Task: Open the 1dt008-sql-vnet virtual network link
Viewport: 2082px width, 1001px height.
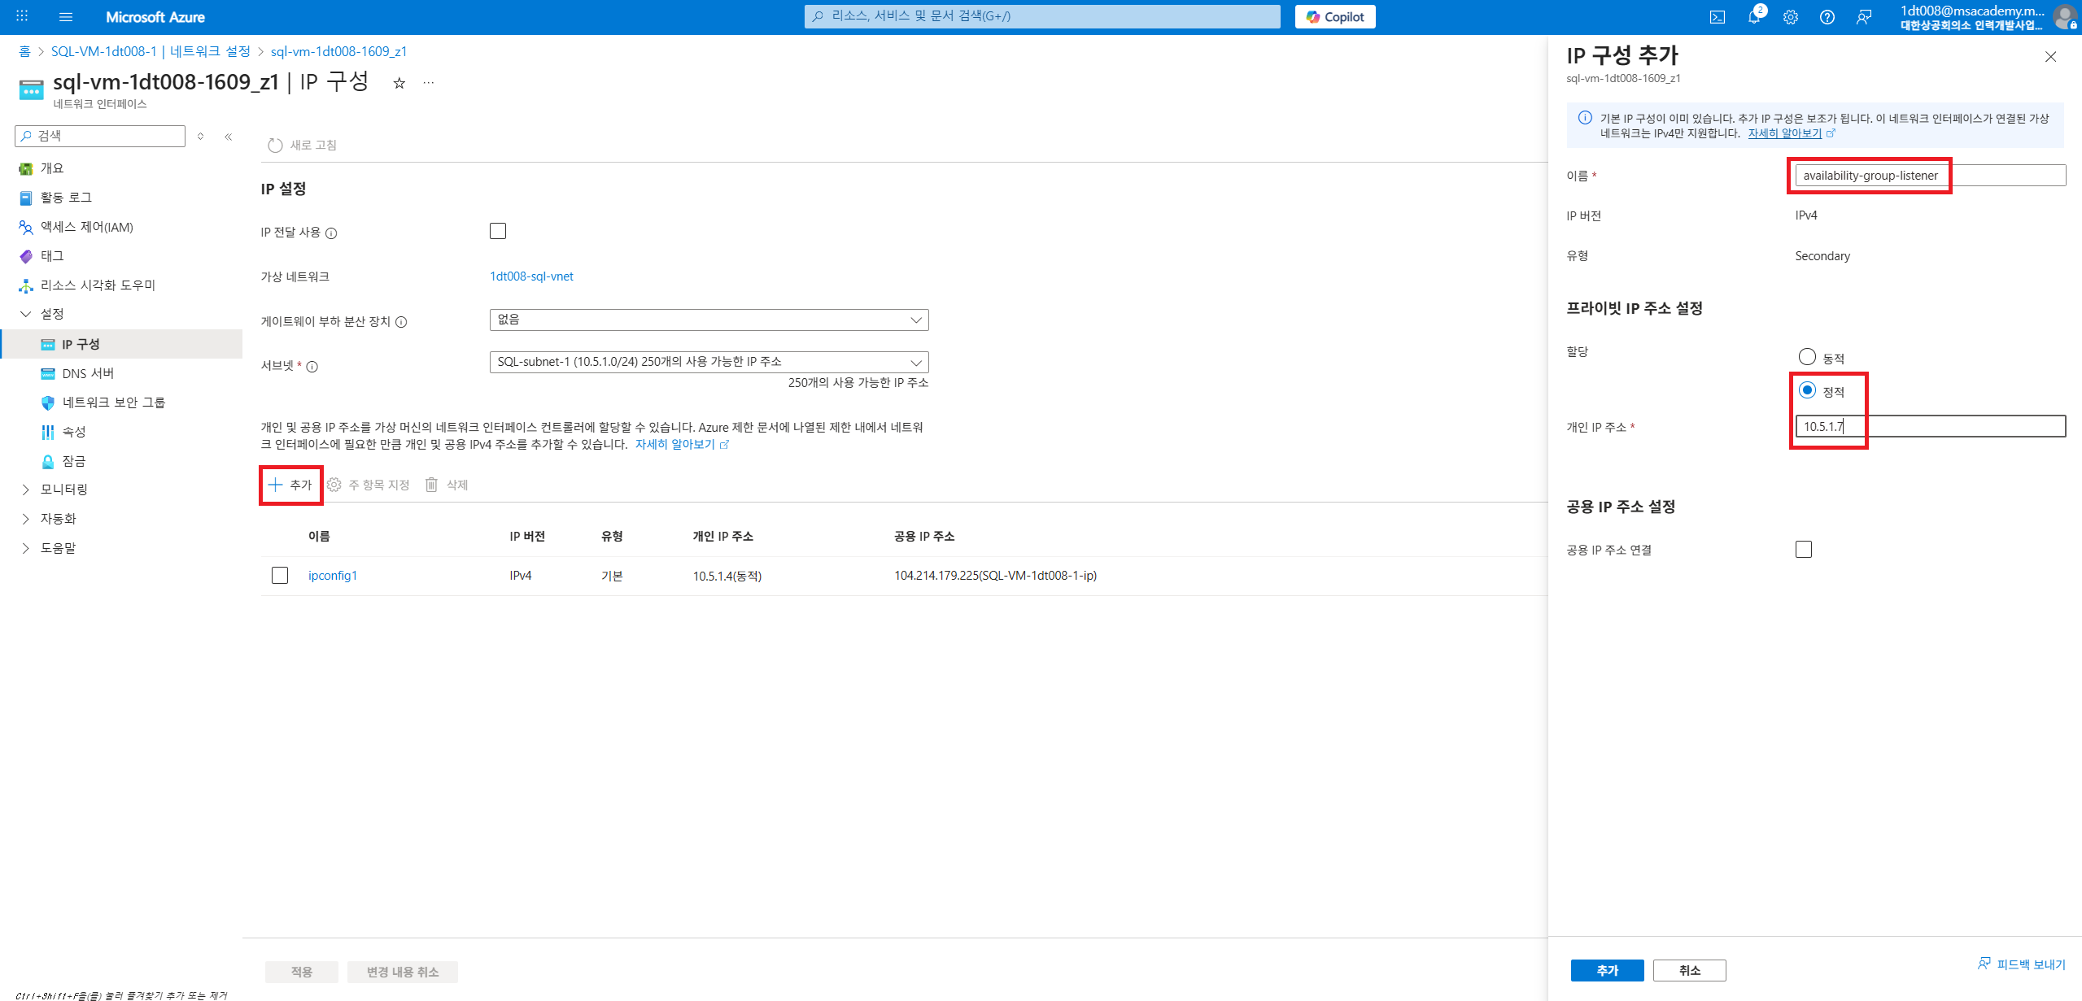Action: tap(531, 276)
